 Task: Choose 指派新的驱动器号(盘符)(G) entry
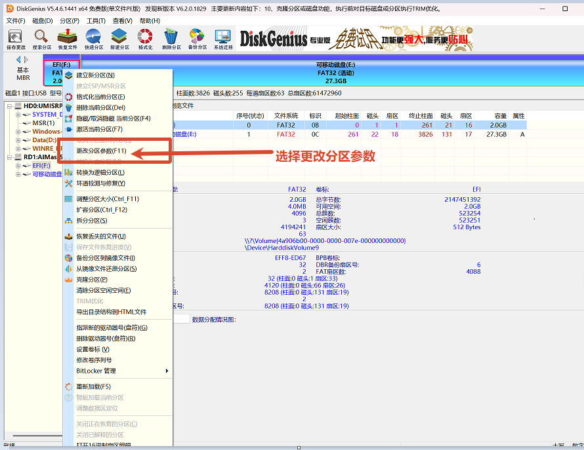117,328
